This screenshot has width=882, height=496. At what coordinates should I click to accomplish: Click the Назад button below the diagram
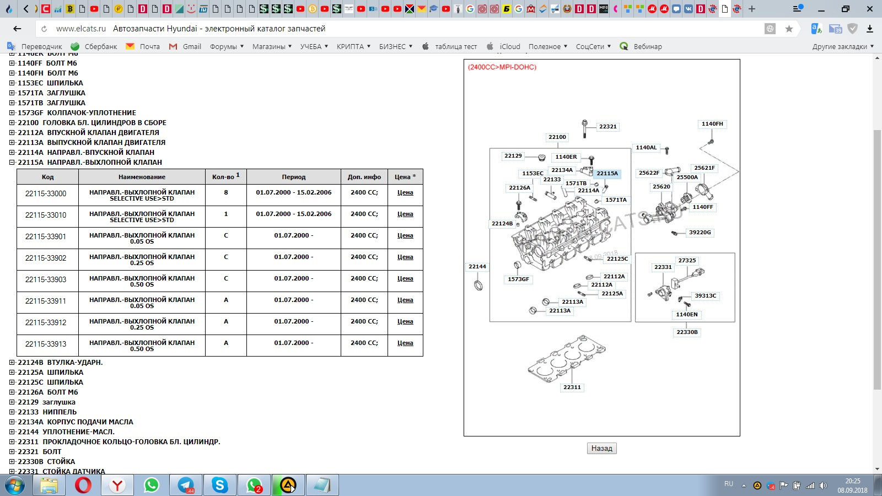pyautogui.click(x=602, y=448)
